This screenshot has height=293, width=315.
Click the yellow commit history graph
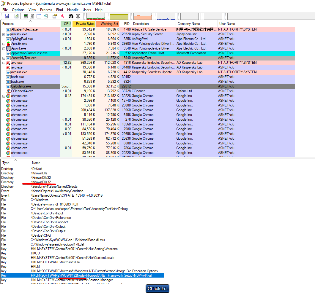coord(119,16)
